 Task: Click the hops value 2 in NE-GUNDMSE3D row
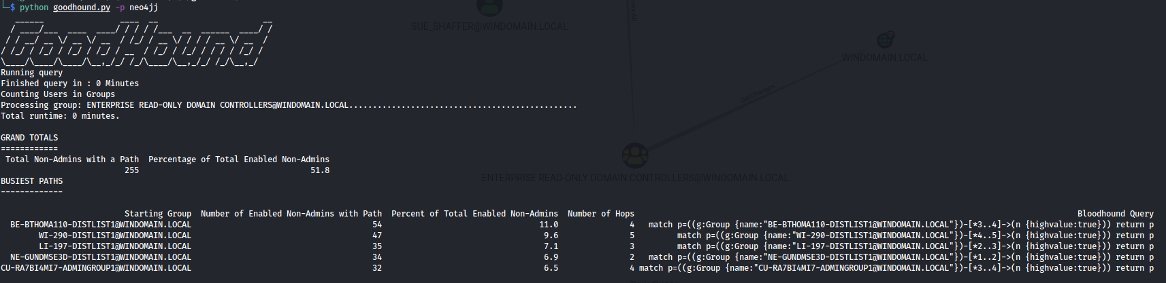[632, 257]
